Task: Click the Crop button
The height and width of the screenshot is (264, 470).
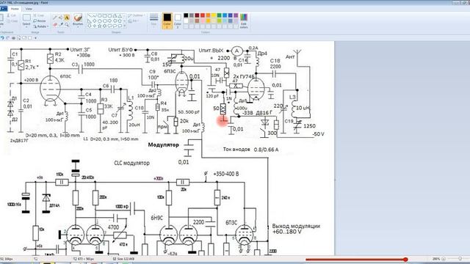Action: tap(39, 15)
